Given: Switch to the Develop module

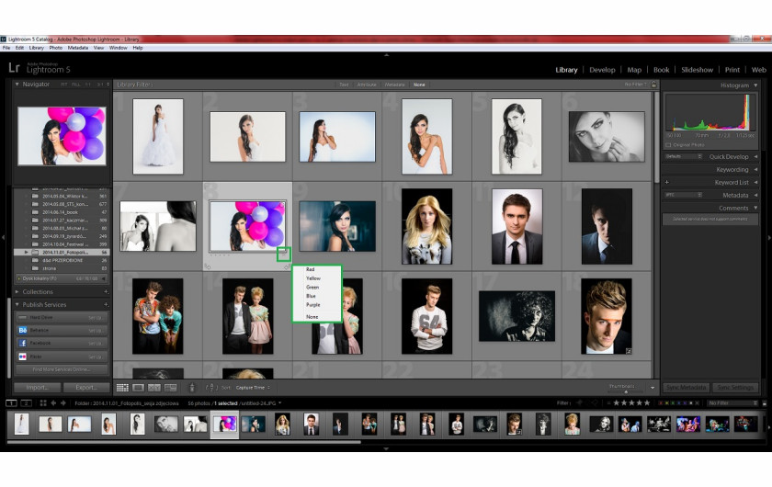Looking at the screenshot, I should pos(602,70).
